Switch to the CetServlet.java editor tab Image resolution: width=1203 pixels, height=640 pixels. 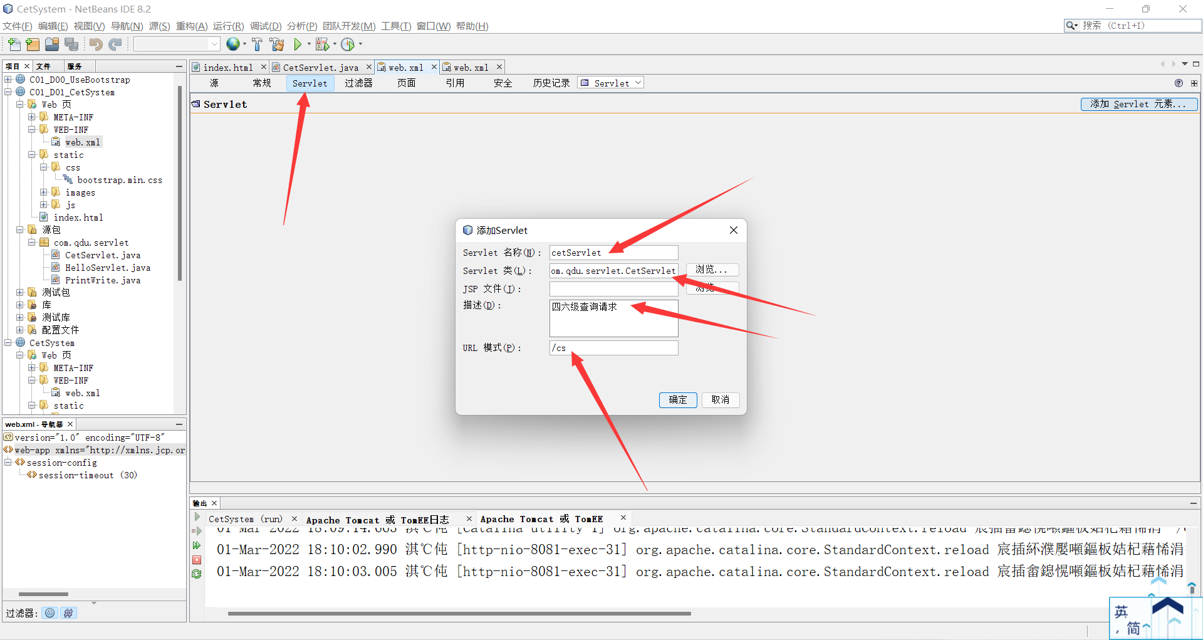pos(321,67)
